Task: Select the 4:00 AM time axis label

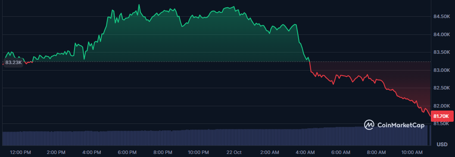Action: click(305, 152)
